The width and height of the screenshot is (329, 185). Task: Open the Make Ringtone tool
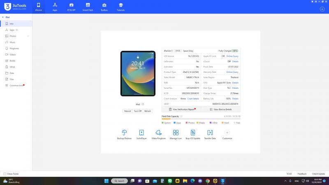[159, 134]
